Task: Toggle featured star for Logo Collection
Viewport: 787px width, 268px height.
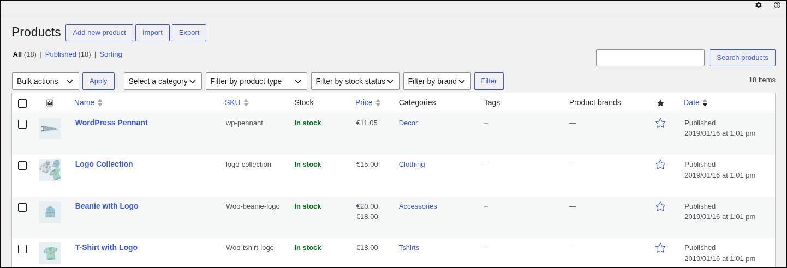Action: [x=660, y=165]
